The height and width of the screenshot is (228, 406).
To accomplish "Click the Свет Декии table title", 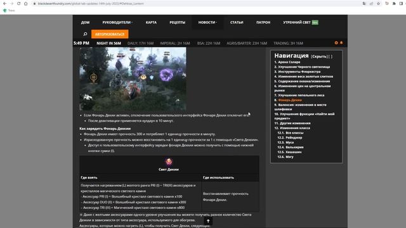I will point(169,170).
